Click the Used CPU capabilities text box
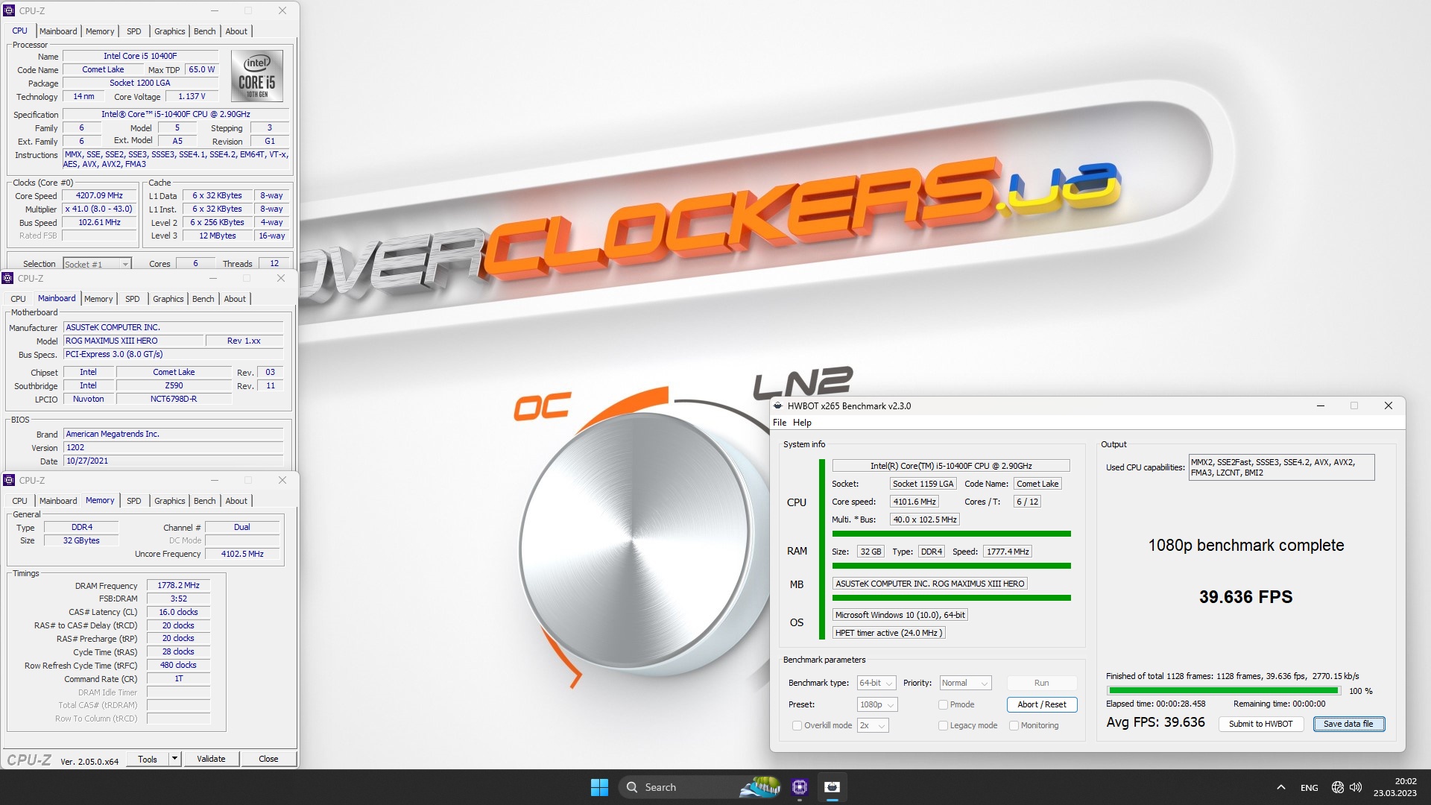This screenshot has width=1431, height=805. tap(1281, 467)
